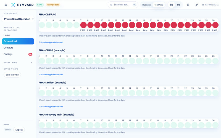Open Full and weighted demand under DB fleet
This screenshot has height=138, width=221.
(x=51, y=107)
